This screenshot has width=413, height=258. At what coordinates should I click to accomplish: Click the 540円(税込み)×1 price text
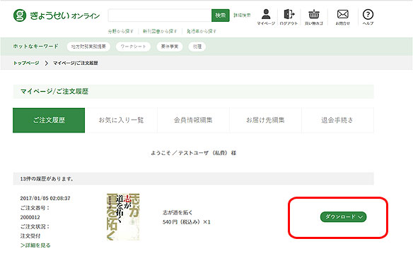tap(187, 222)
